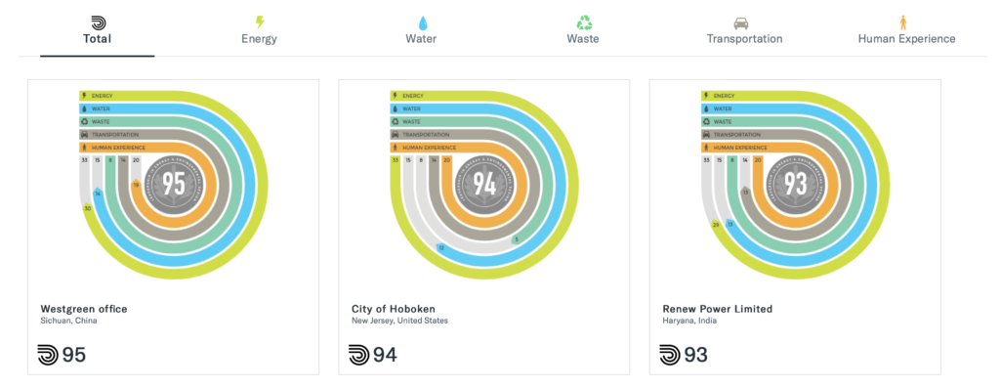Image resolution: width=1000 pixels, height=388 pixels.
Task: Click the Total spiral logo icon
Action: [x=99, y=23]
